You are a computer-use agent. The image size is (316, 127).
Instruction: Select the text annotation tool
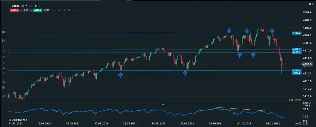(4, 74)
